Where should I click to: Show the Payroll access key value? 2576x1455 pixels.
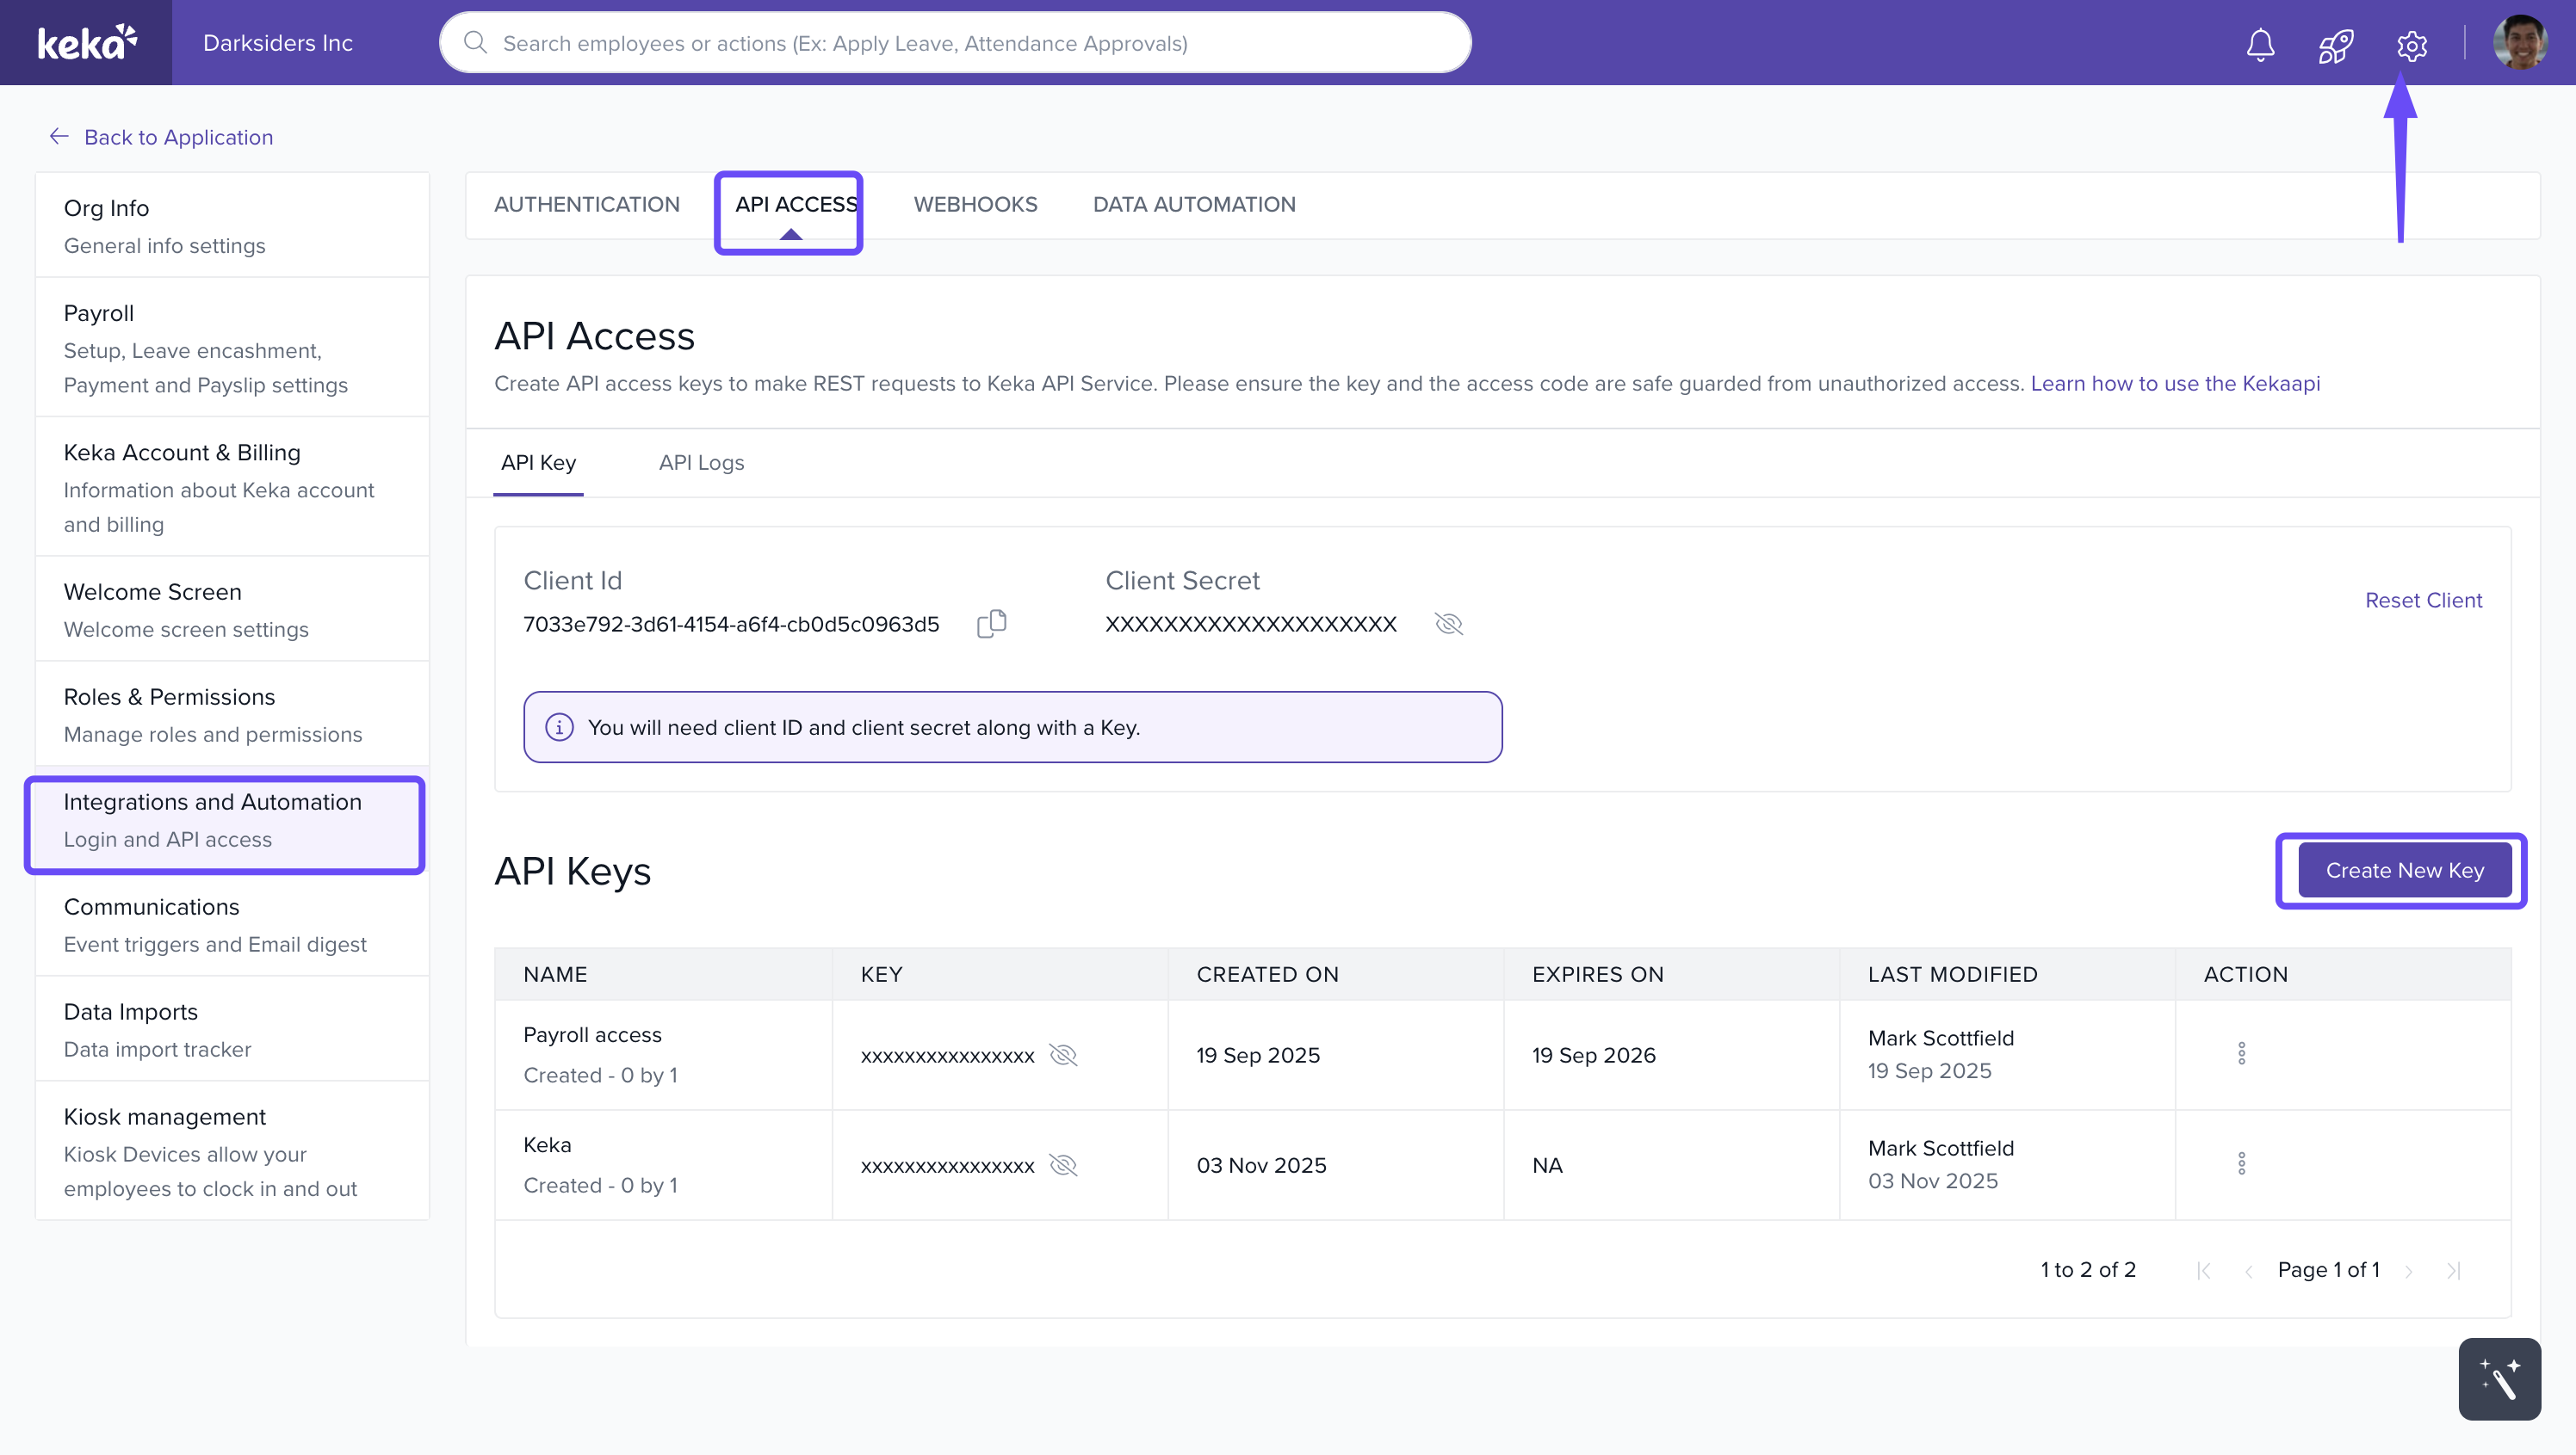point(1063,1055)
